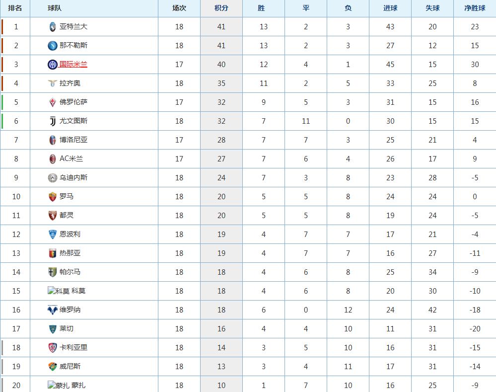Click the 积分 column header

pos(221,8)
